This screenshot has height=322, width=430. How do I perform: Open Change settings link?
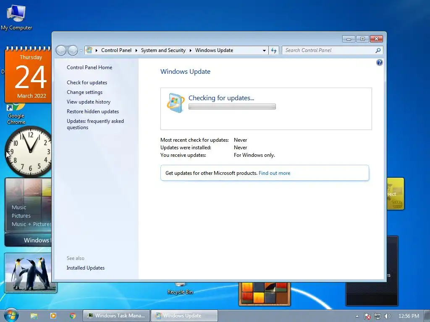[84, 92]
